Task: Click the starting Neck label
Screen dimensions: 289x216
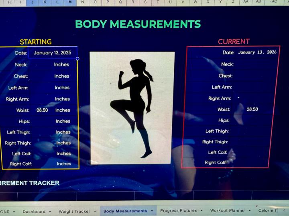Action: coord(21,65)
